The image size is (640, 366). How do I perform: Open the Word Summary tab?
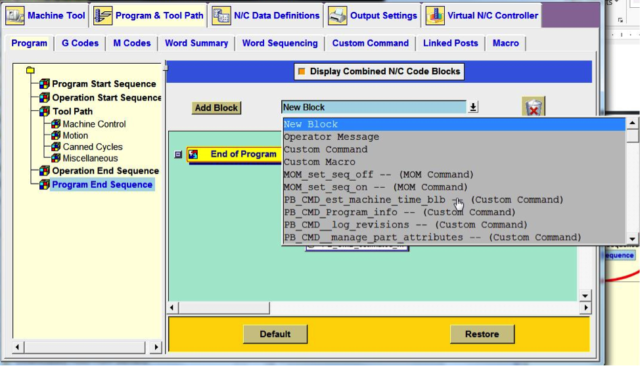pos(196,43)
